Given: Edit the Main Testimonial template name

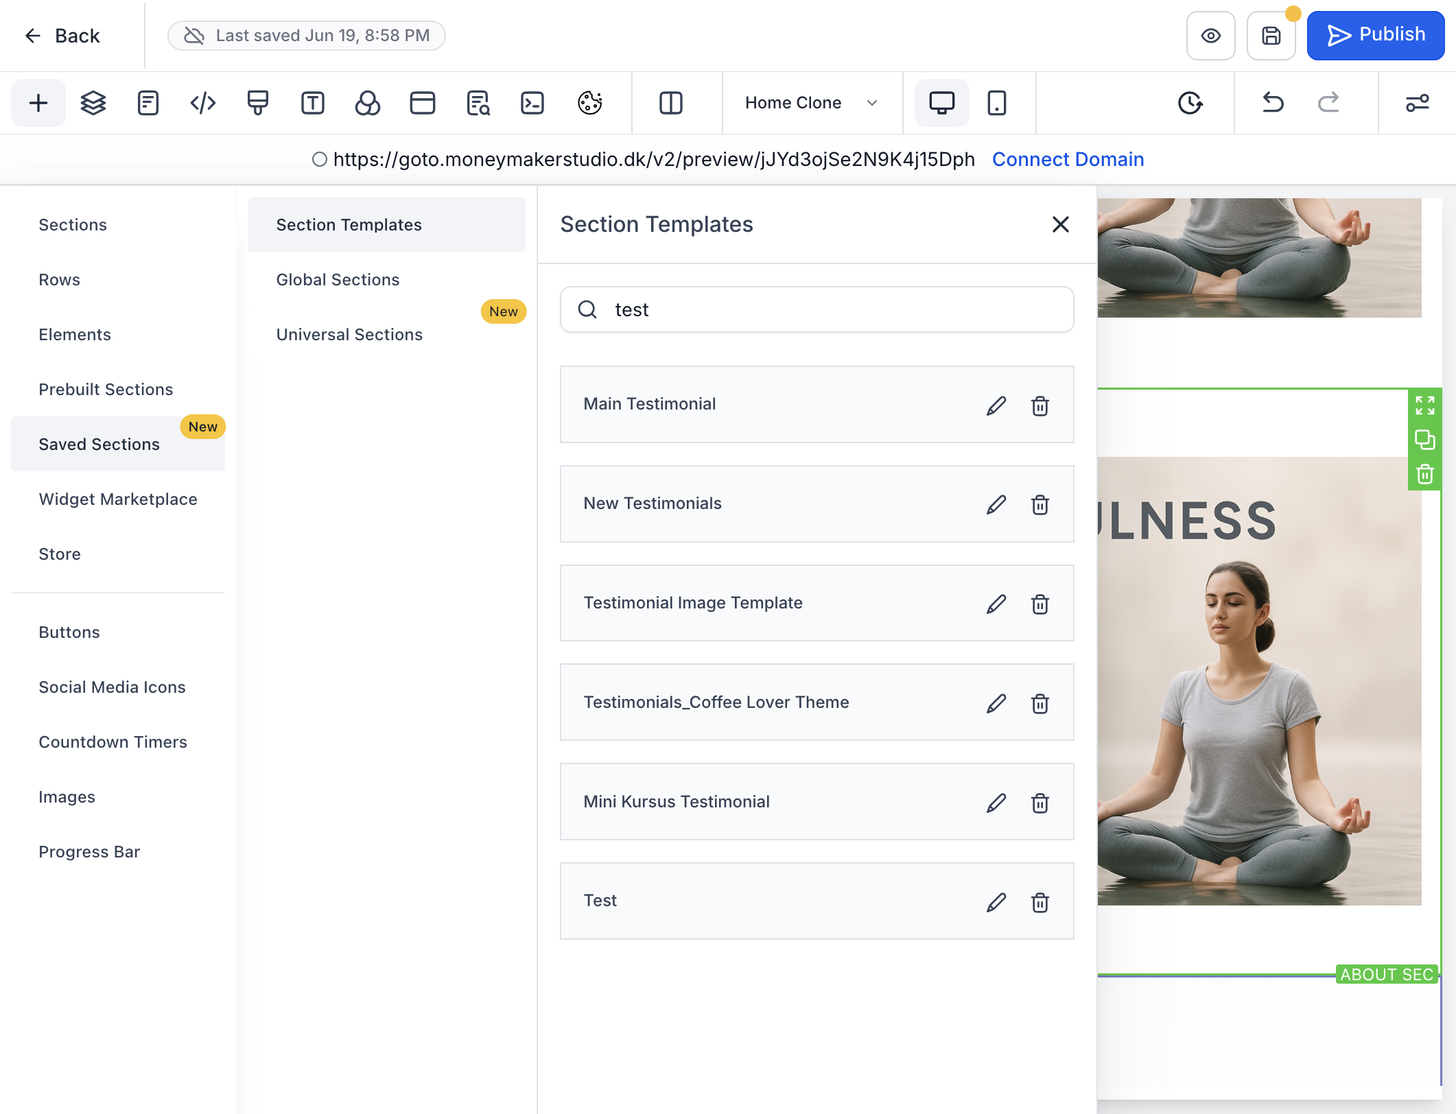Looking at the screenshot, I should 996,405.
